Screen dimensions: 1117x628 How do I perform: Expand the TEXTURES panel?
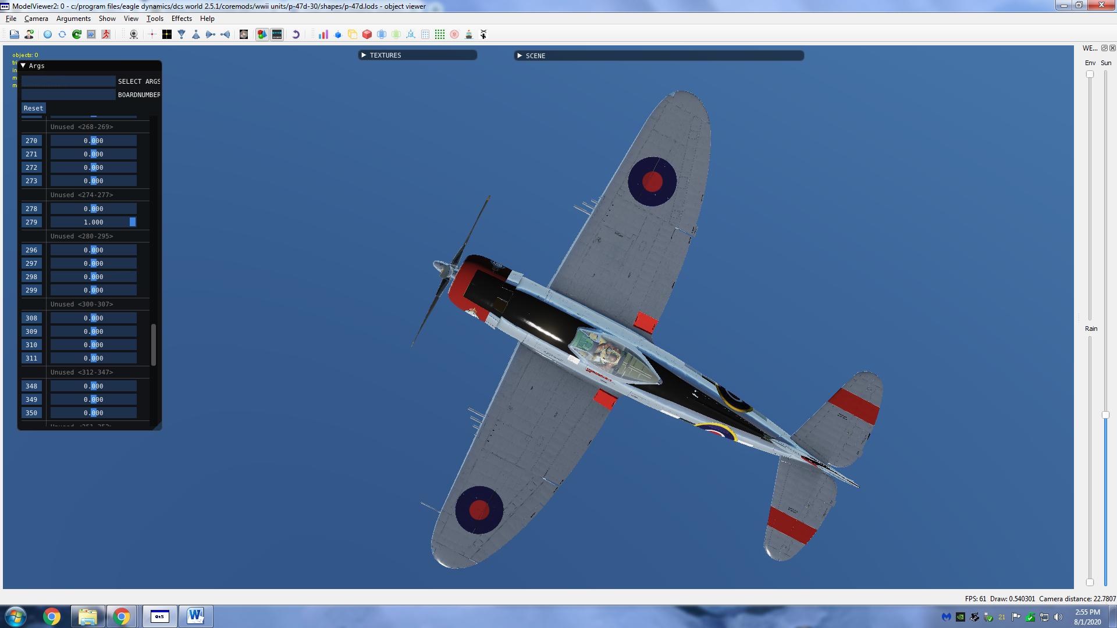click(x=364, y=55)
